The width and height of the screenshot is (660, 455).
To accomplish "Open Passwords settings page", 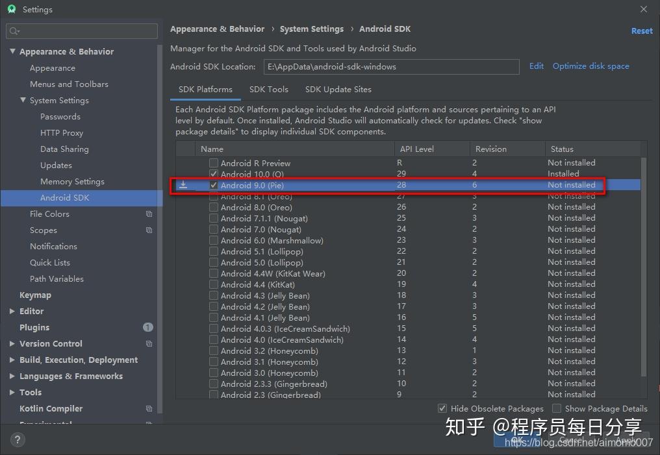I will click(x=60, y=116).
